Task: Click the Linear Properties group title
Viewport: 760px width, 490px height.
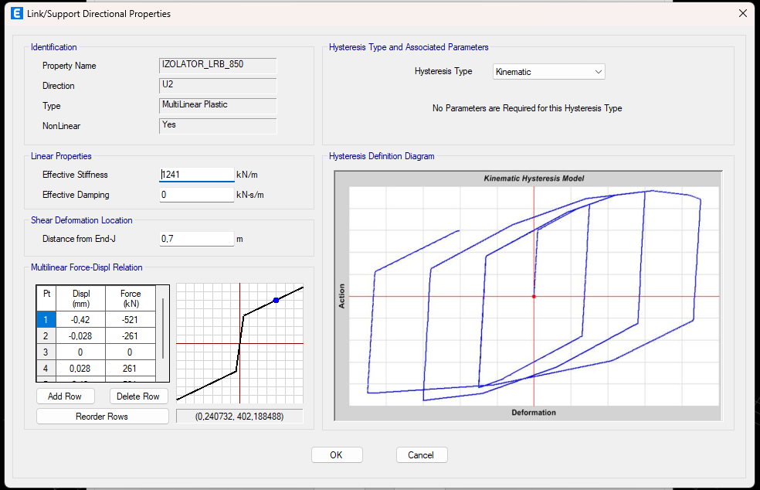Action: click(61, 156)
